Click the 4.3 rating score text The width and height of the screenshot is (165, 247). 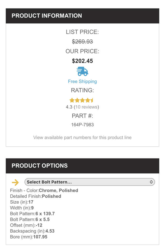[69, 107]
